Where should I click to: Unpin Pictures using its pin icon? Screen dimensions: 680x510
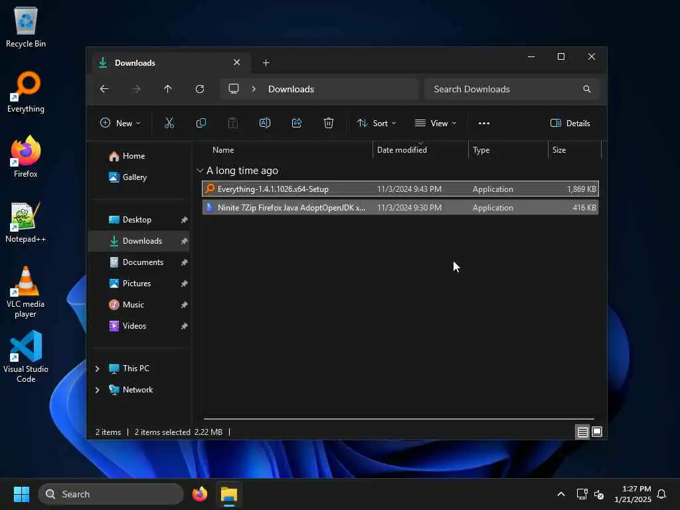[x=185, y=284]
